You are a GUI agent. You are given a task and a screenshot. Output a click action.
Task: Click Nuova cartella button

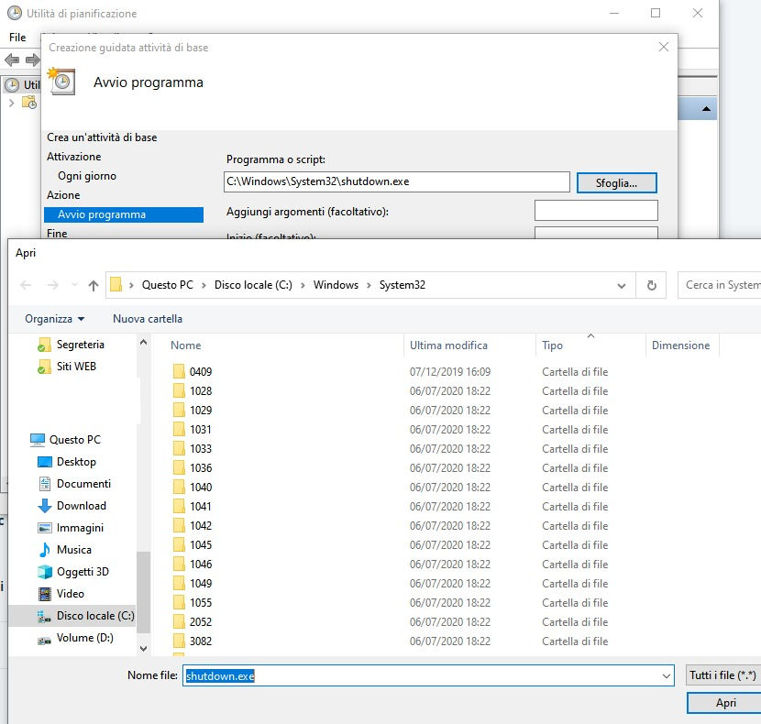point(148,319)
